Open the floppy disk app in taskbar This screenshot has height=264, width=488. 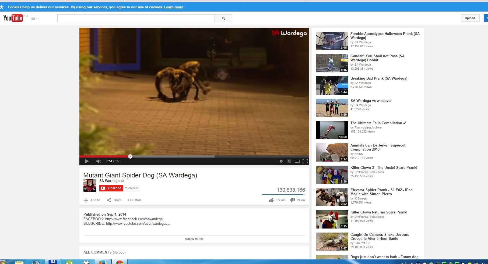tap(52, 262)
